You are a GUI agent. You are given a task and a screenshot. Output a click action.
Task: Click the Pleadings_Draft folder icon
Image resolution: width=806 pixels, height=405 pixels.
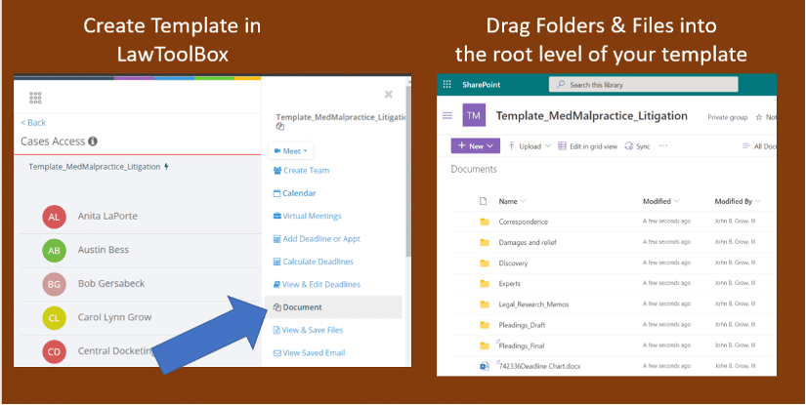[485, 325]
